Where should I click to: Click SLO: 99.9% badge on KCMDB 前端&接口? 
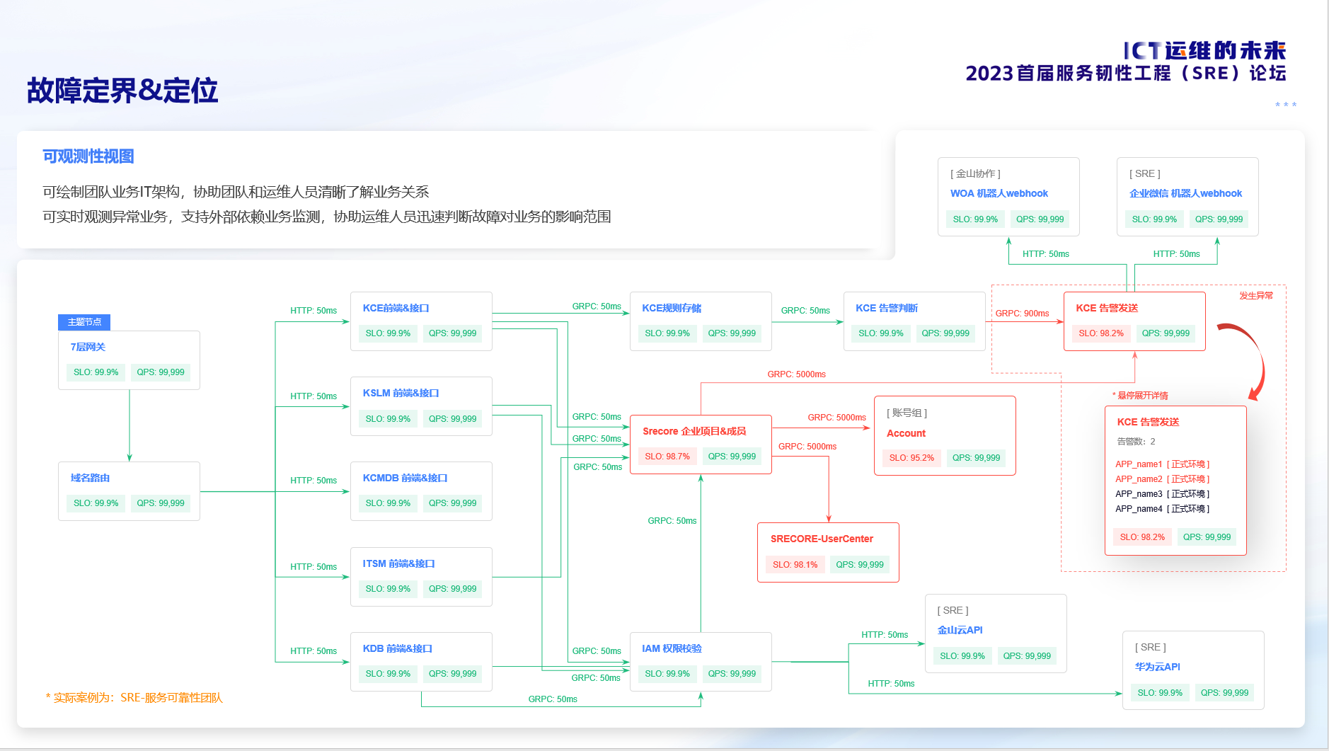(388, 503)
